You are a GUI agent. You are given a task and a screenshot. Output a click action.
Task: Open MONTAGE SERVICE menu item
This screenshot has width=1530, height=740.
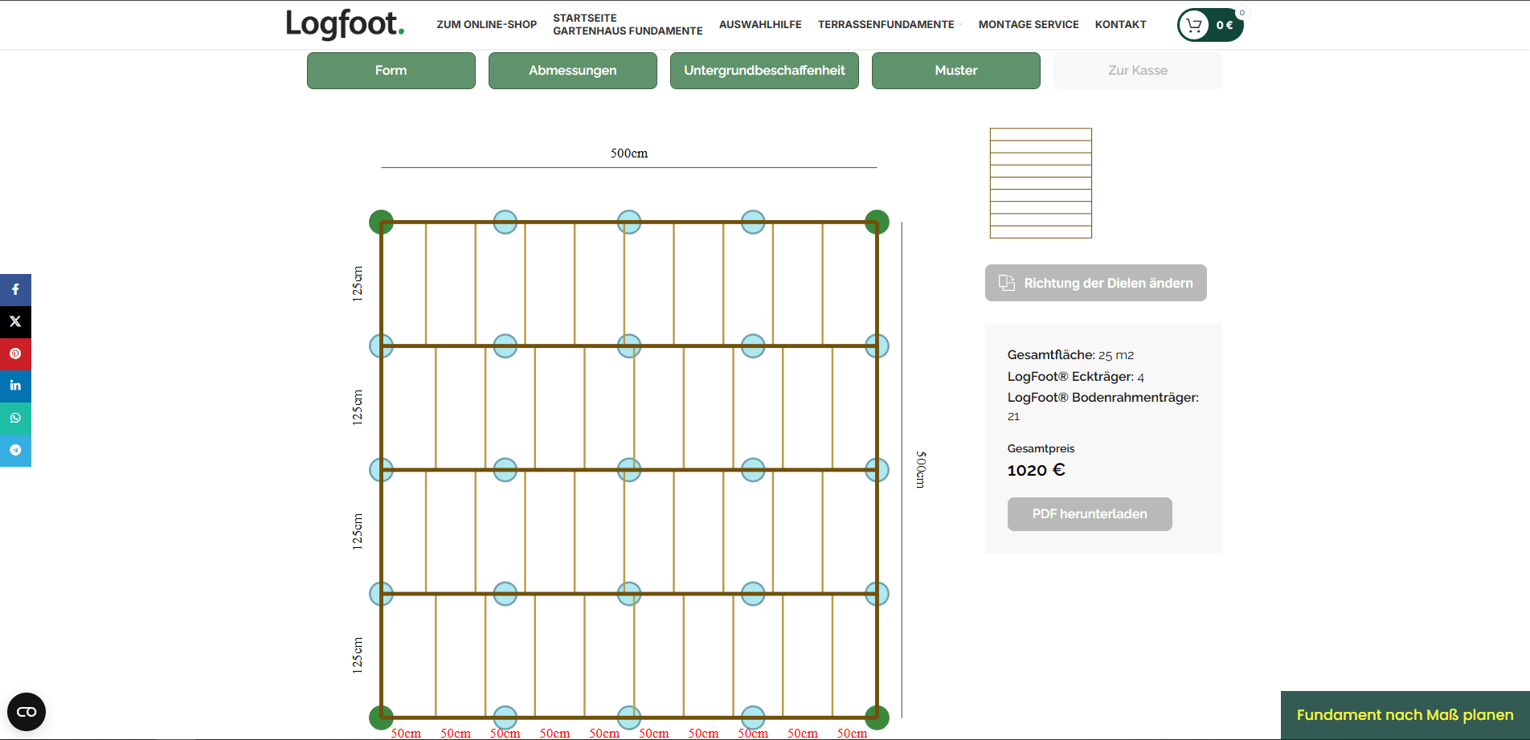(1029, 24)
